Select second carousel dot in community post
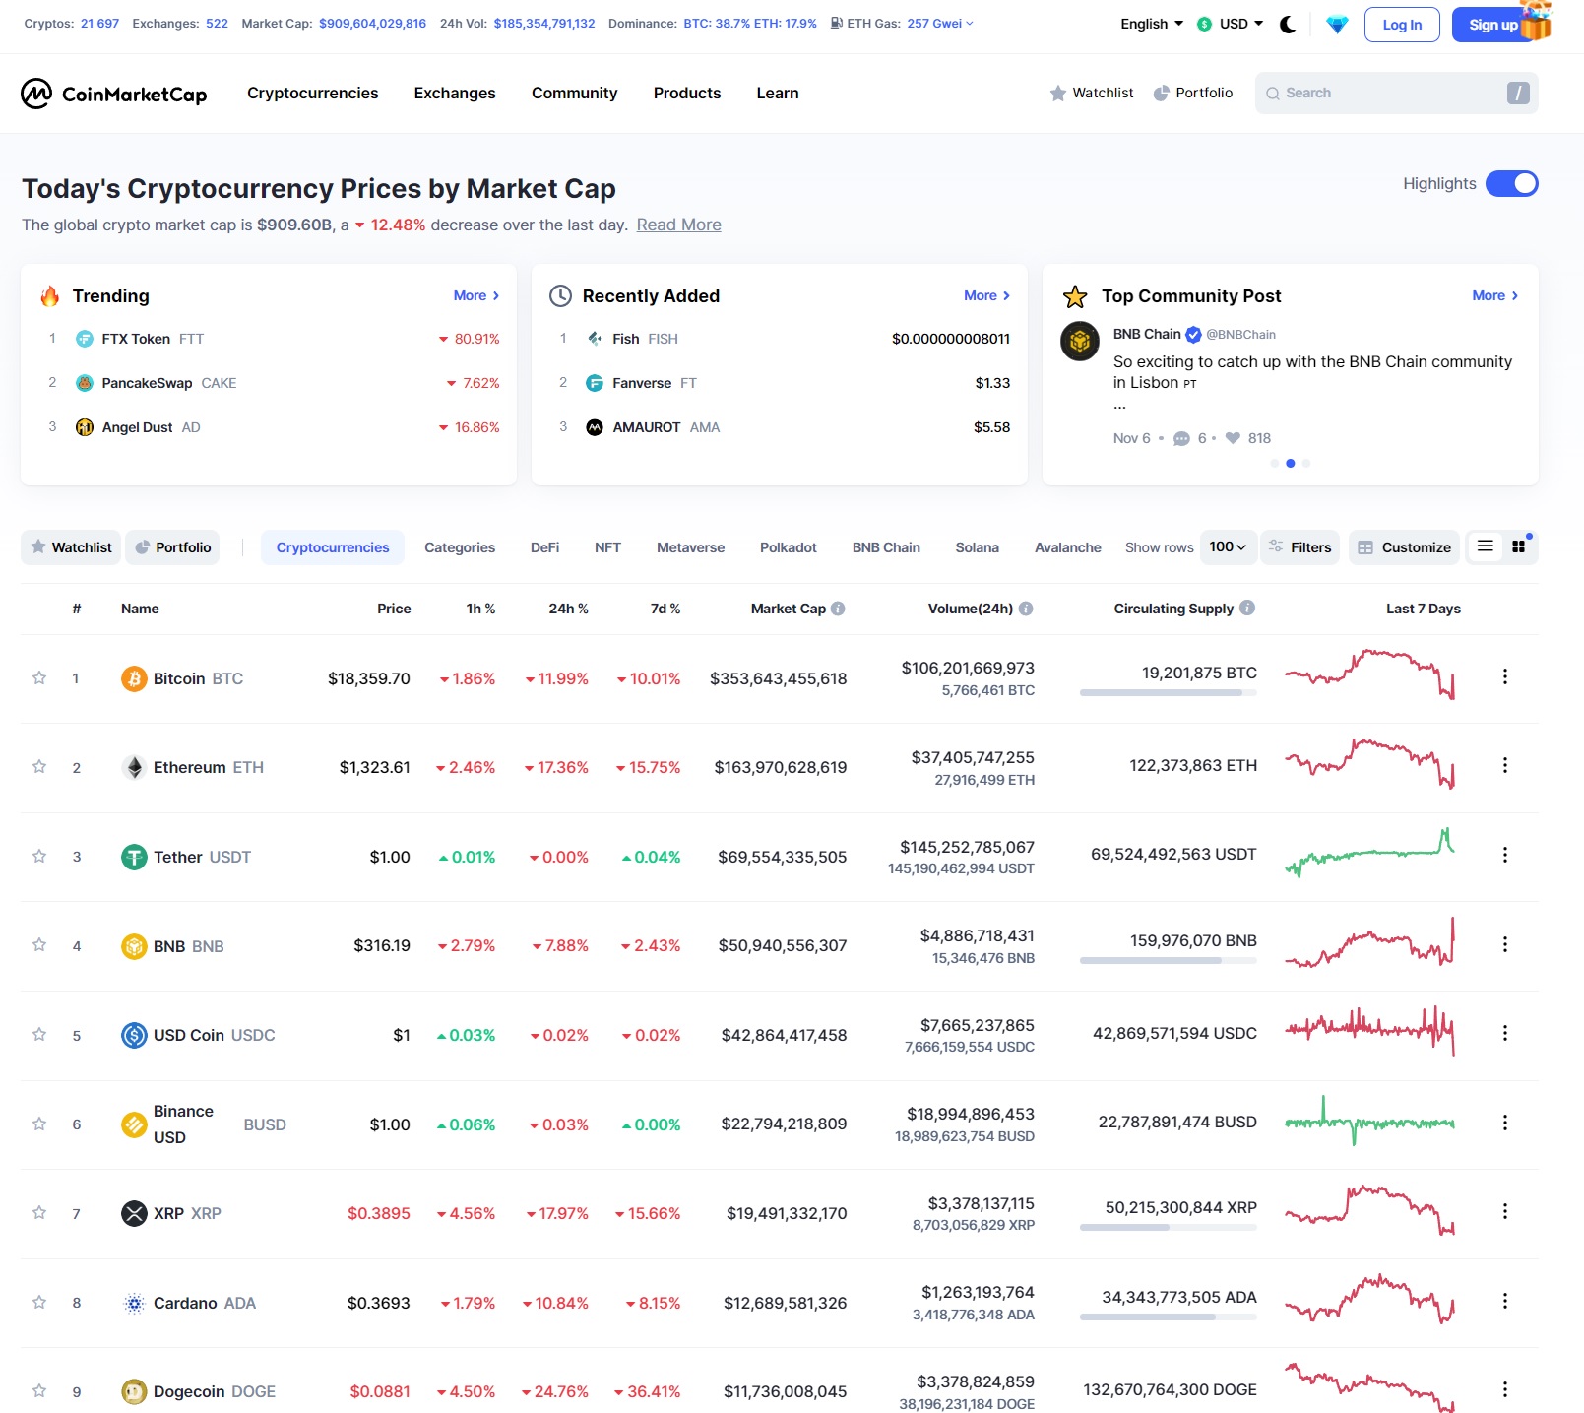This screenshot has width=1584, height=1413. [x=1291, y=463]
